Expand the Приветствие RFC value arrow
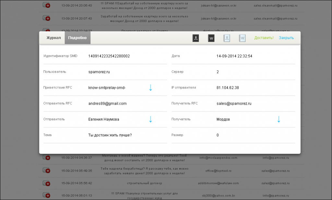 coord(150,88)
